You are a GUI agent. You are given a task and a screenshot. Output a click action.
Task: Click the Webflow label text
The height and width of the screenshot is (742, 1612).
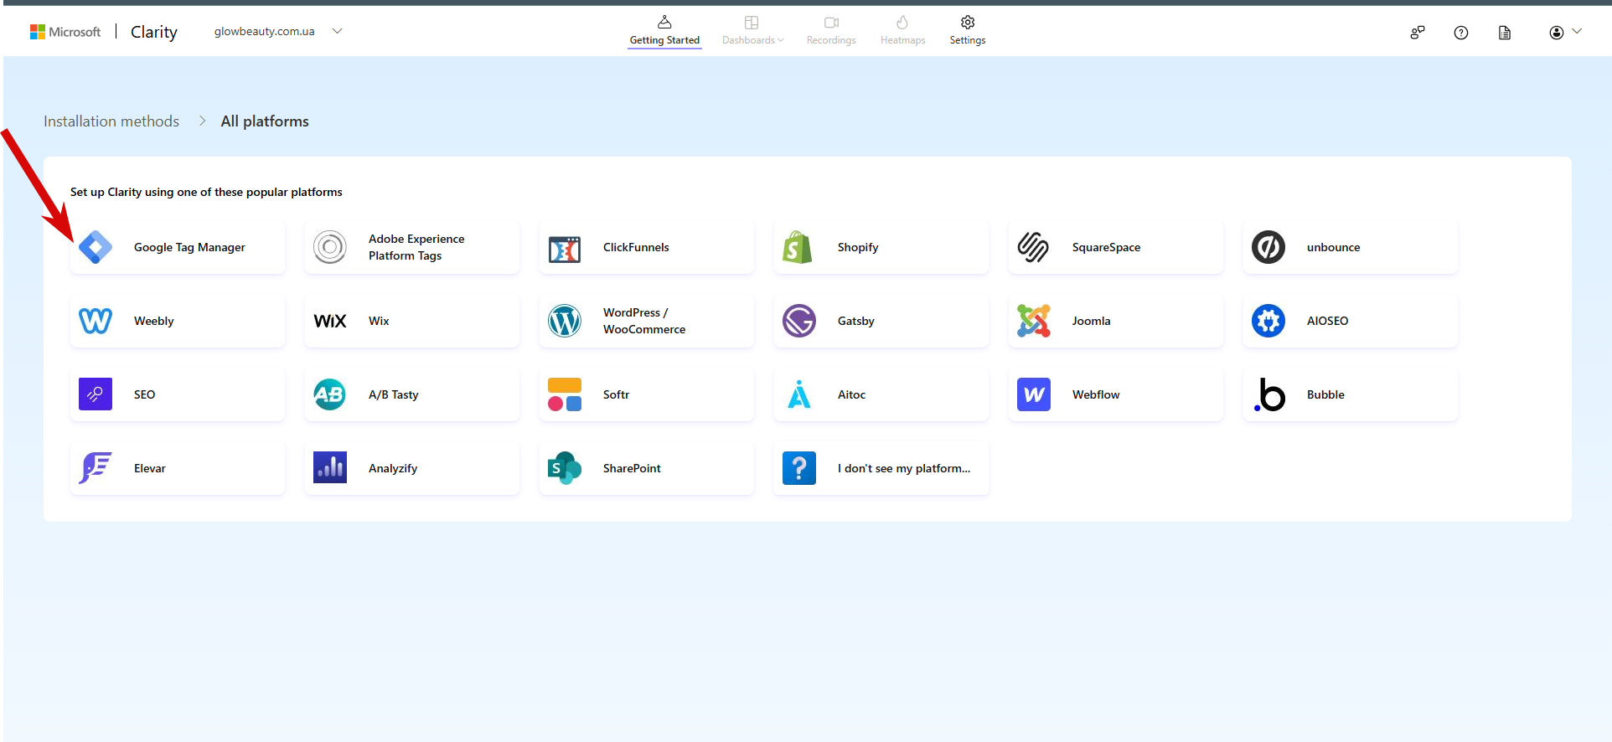[x=1096, y=394]
